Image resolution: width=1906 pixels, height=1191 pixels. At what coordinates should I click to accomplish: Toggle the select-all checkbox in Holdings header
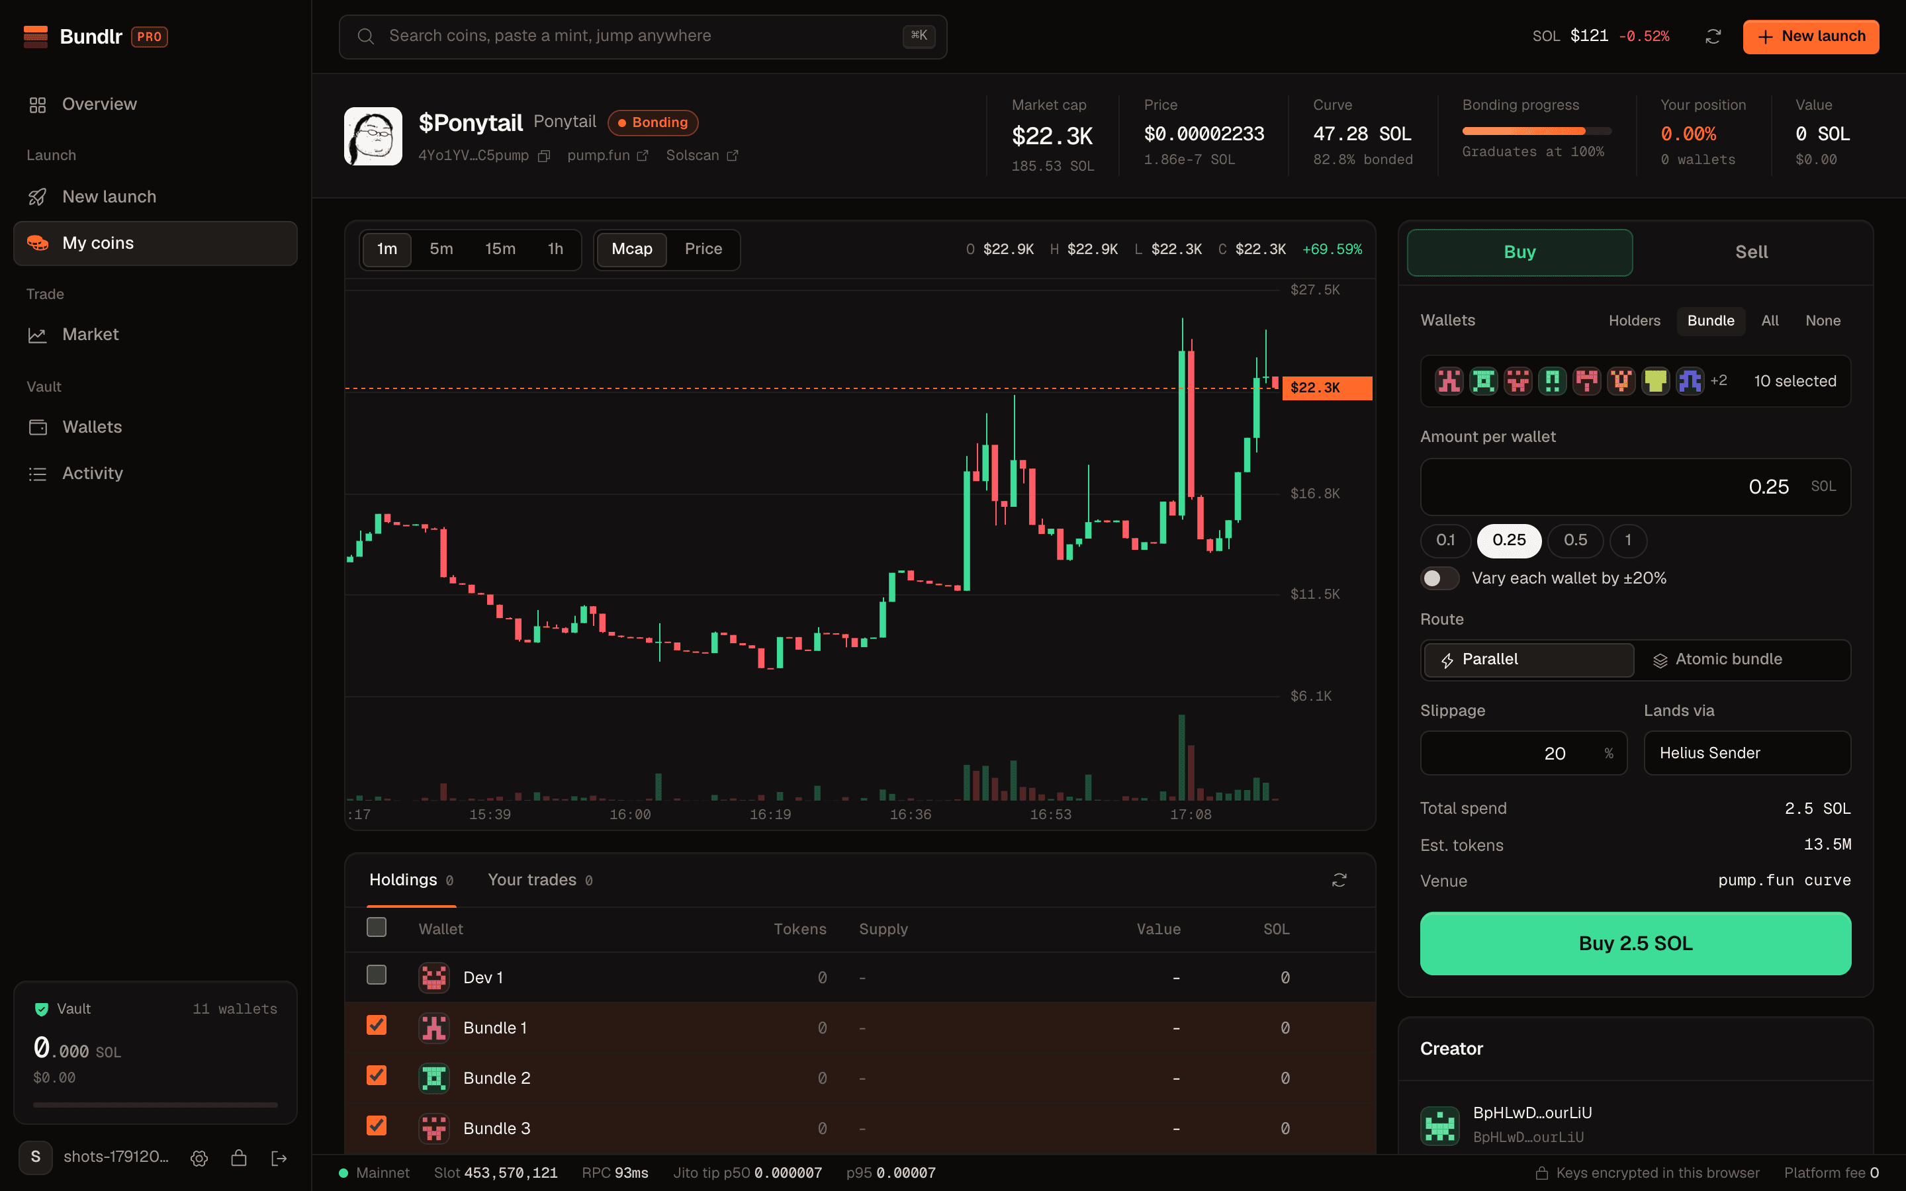pos(377,928)
